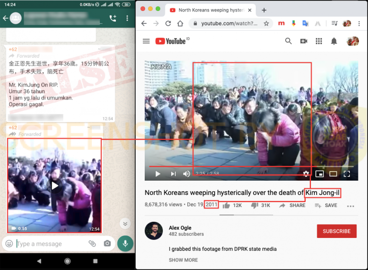This screenshot has width=368, height=270.
Task: Click SAVE to add to playlist
Action: [x=326, y=205]
